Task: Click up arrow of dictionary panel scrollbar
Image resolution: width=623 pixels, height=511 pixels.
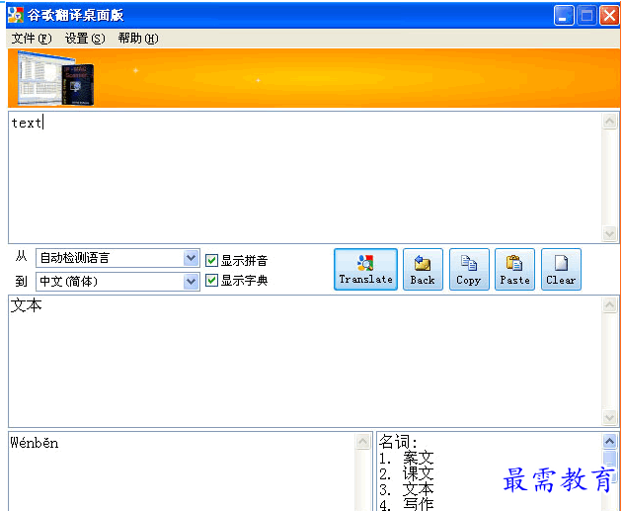Action: (x=609, y=441)
